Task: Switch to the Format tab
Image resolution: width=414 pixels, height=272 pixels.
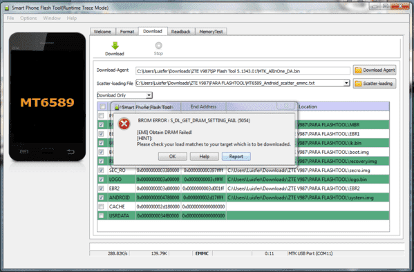Action: 127,32
